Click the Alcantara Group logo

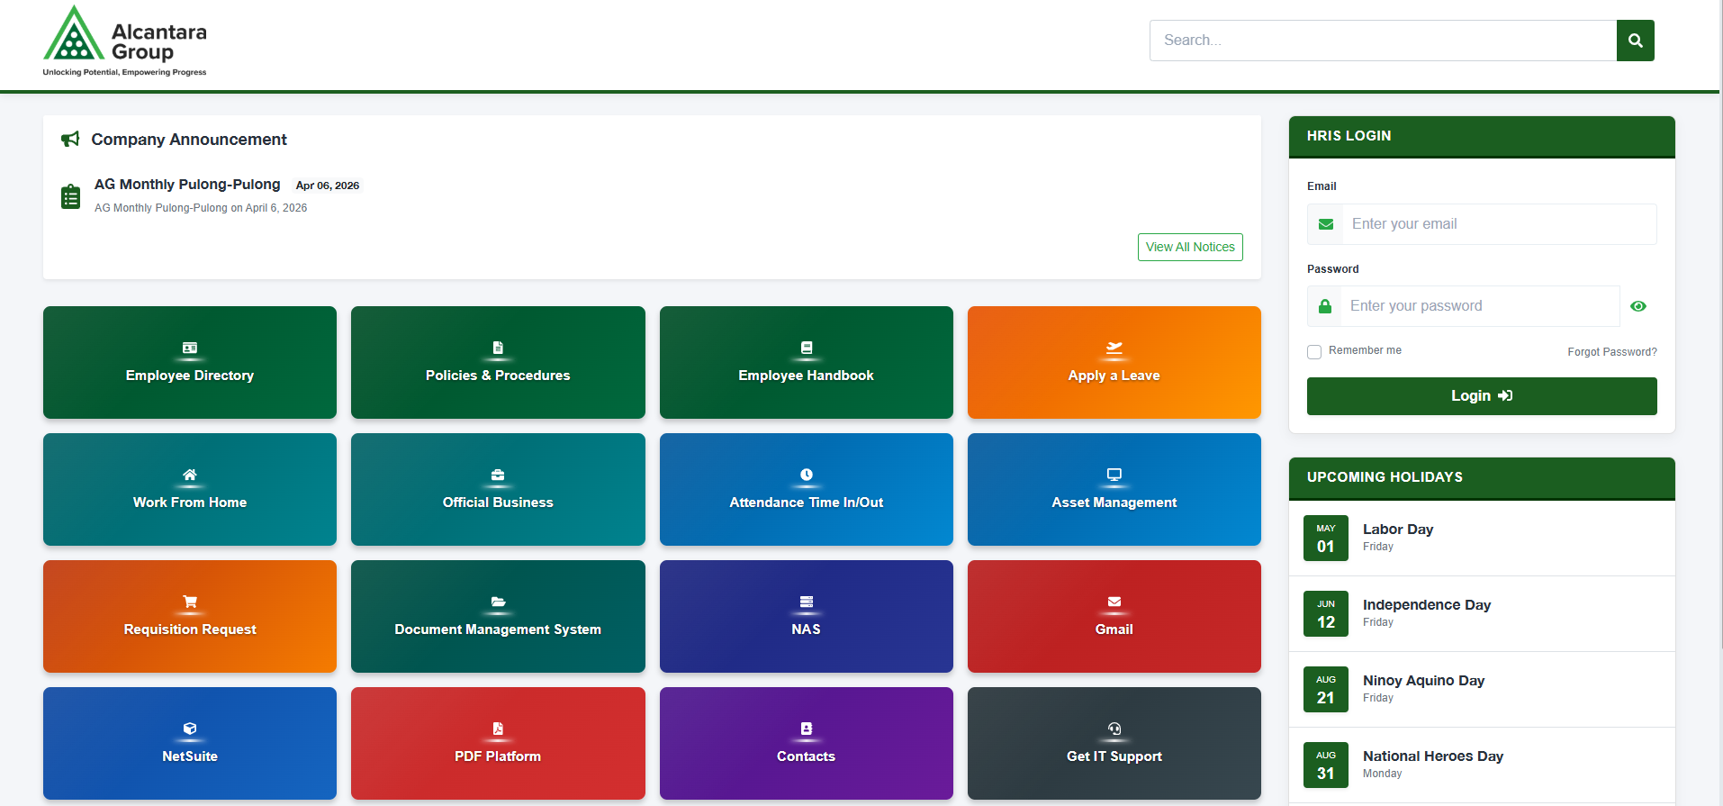pyautogui.click(x=125, y=41)
